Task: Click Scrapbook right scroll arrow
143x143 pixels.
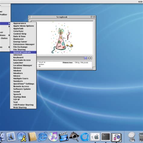Action: [x=91, y=58]
